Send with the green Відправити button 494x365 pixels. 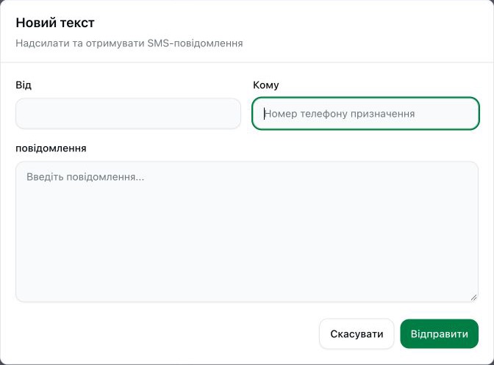coord(439,334)
